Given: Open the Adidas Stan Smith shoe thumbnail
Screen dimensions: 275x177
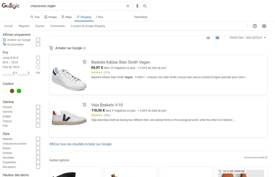Looking at the screenshot, I should 69,79.
